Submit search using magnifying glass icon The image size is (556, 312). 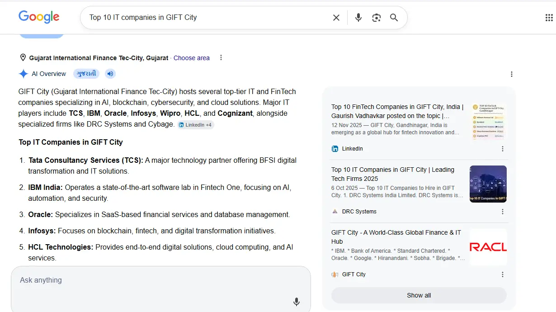click(394, 18)
